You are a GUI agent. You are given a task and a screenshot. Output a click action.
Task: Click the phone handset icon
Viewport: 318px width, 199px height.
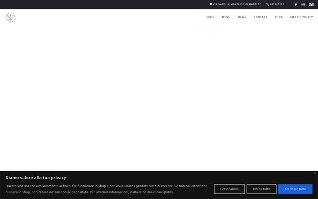268,4
